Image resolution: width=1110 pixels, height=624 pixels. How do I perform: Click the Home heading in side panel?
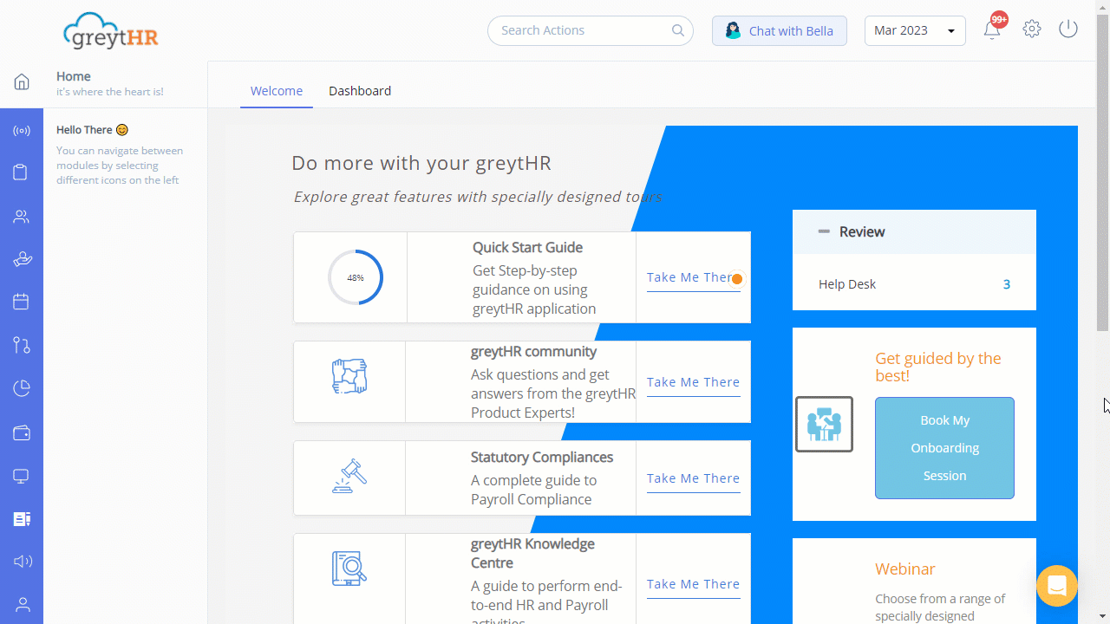tap(74, 76)
